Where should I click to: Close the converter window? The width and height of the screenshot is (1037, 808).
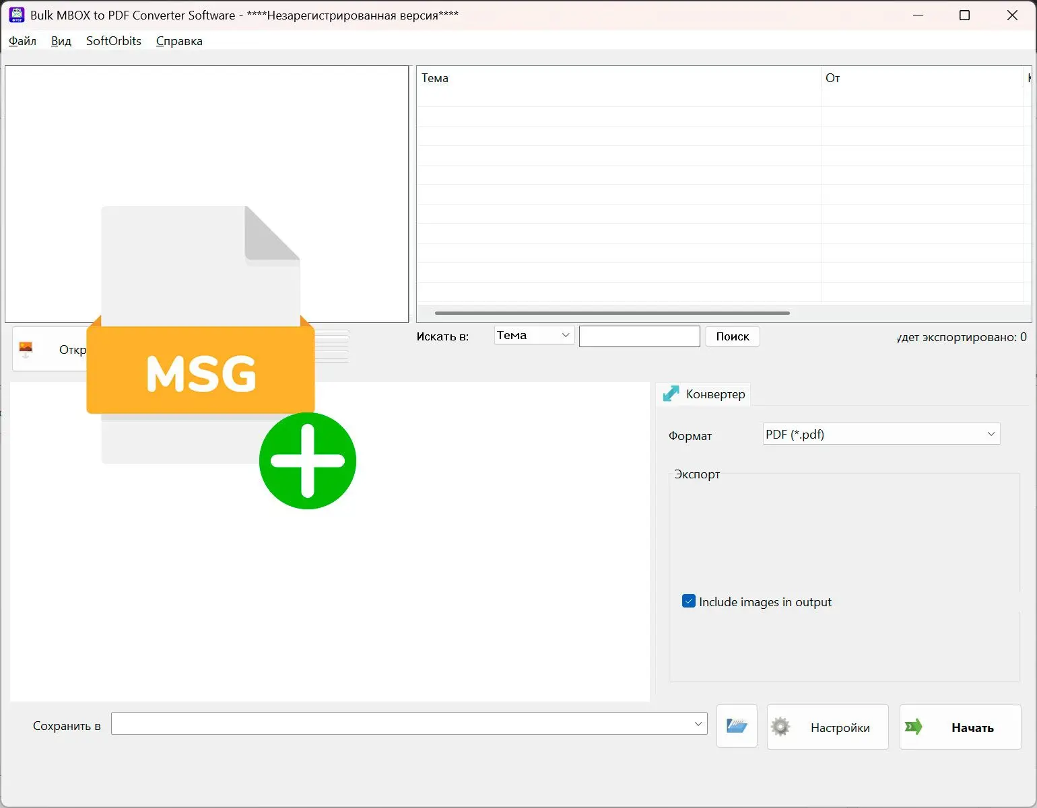pyautogui.click(x=1012, y=15)
